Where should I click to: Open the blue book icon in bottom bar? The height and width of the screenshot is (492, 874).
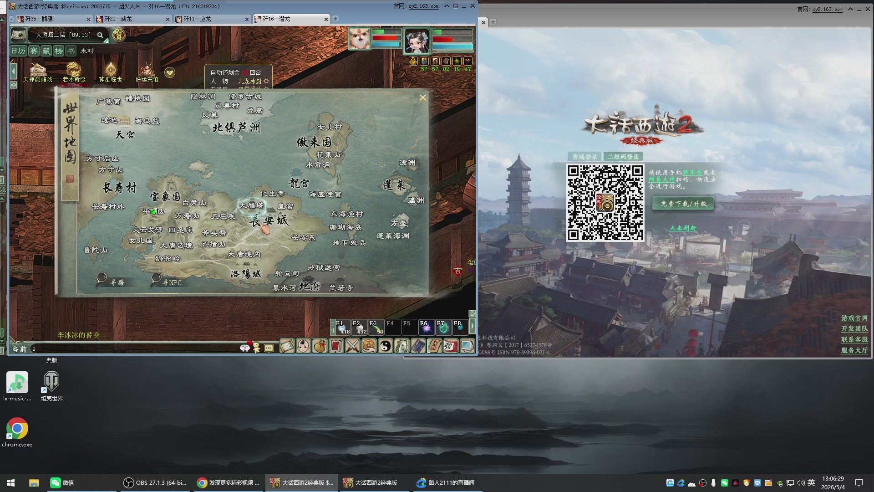click(x=418, y=347)
